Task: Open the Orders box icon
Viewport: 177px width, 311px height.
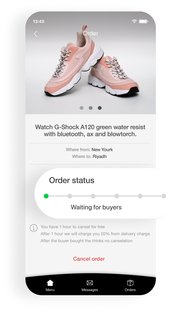Action: (130, 283)
